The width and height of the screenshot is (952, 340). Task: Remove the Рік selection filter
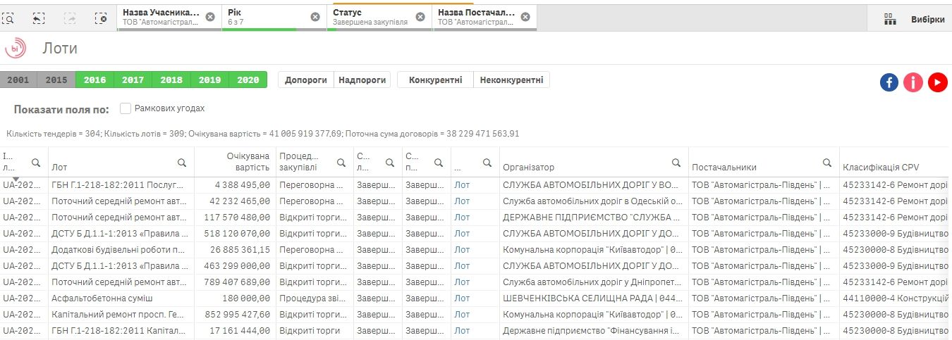[x=315, y=17]
